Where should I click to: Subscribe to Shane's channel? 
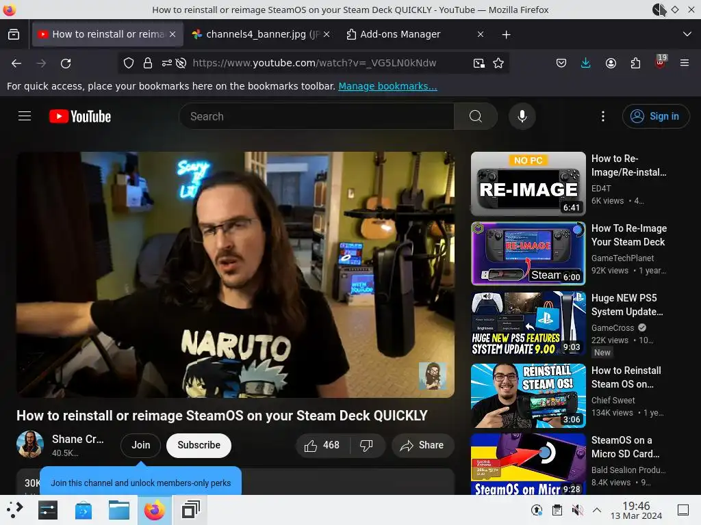point(199,445)
